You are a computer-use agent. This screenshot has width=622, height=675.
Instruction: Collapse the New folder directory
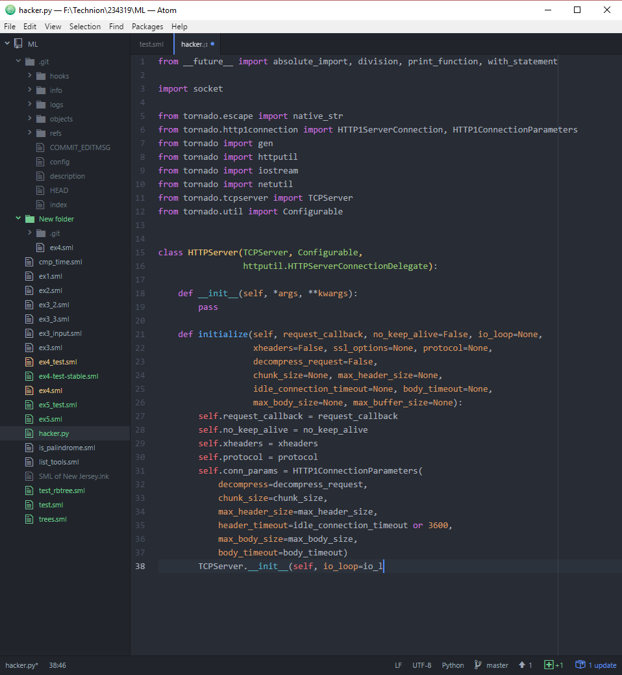point(18,219)
